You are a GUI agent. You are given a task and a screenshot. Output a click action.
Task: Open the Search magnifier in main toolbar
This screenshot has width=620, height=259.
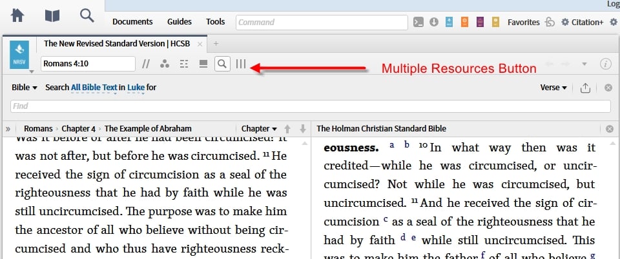tap(87, 15)
